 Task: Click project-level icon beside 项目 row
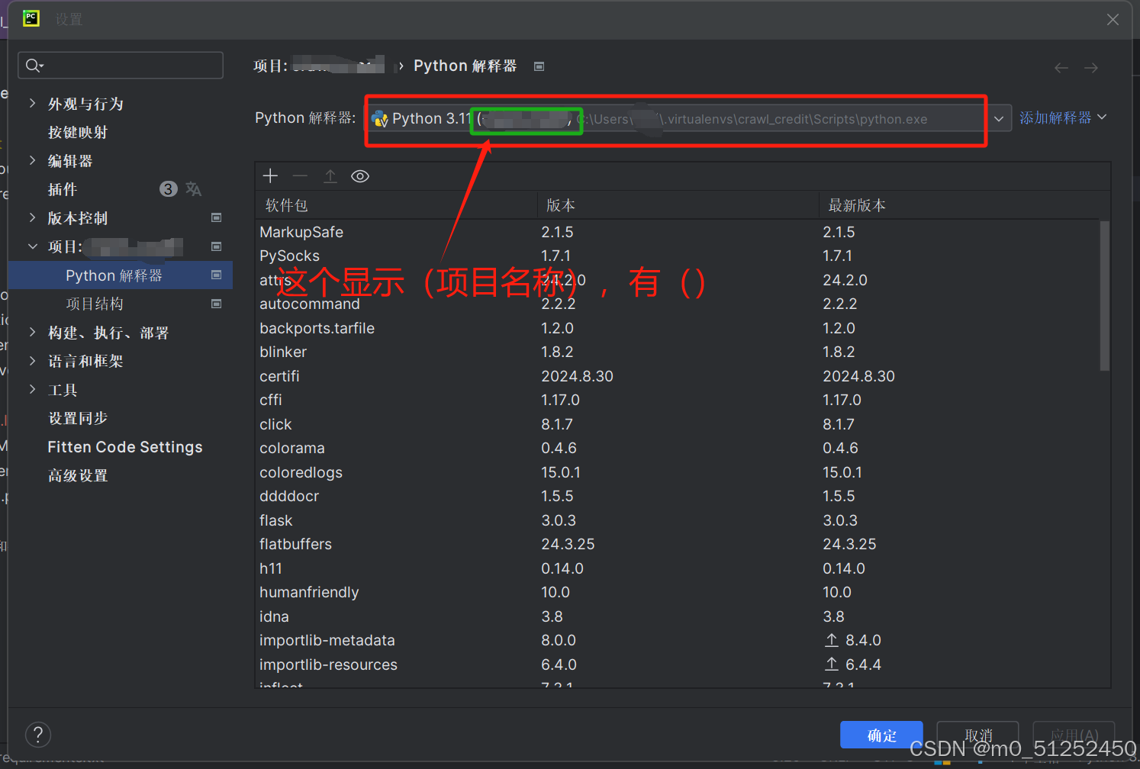217,246
